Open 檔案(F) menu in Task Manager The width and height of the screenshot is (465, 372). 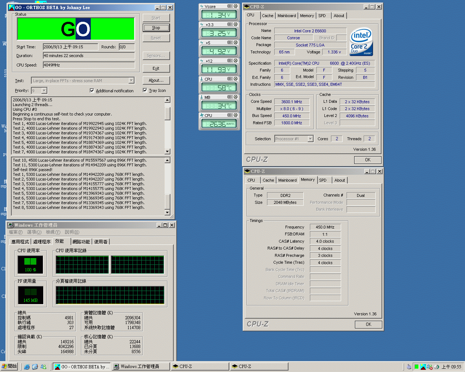click(x=16, y=232)
